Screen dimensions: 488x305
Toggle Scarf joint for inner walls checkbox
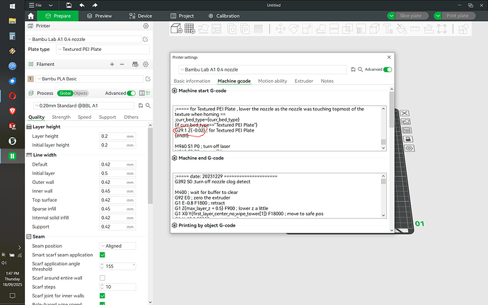click(102, 296)
